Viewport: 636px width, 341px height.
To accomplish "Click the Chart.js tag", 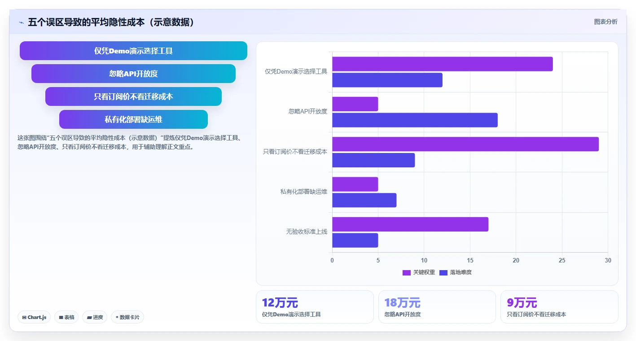I will 34,317.
